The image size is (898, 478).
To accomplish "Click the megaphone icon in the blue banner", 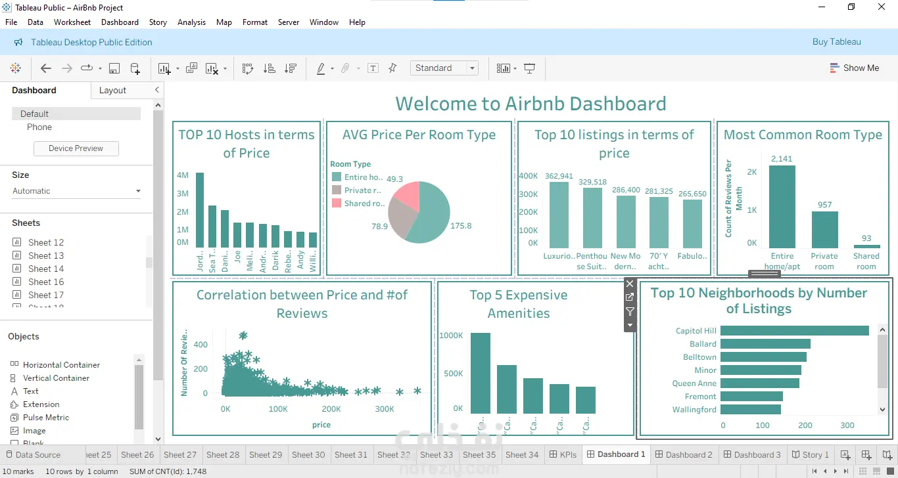I will tap(18, 42).
